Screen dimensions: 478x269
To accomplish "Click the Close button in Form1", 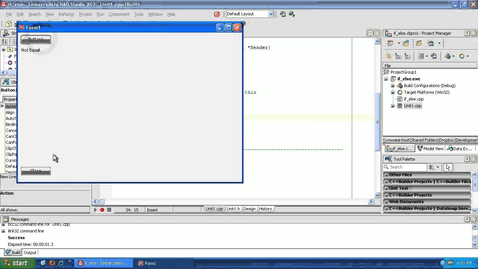I will pos(36,171).
